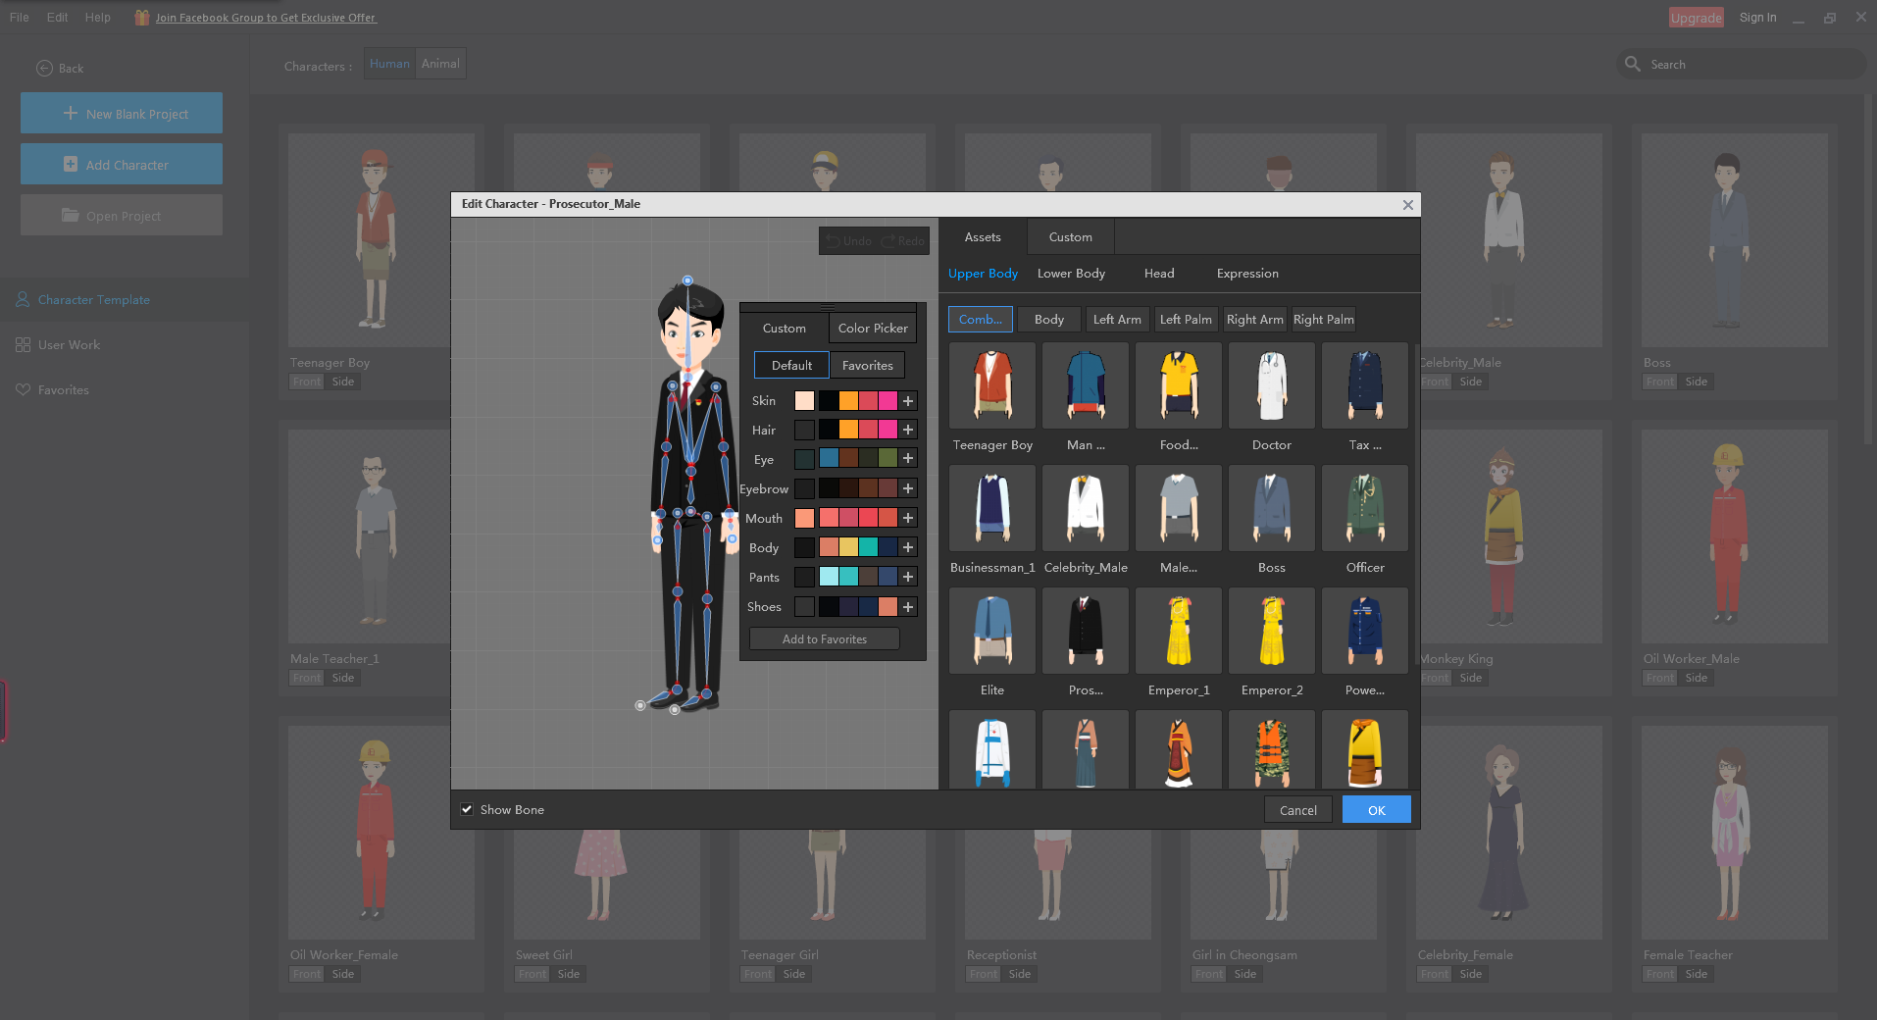Toggle Side view for Teenager Boy
This screenshot has height=1020, width=1877.
pyautogui.click(x=343, y=382)
